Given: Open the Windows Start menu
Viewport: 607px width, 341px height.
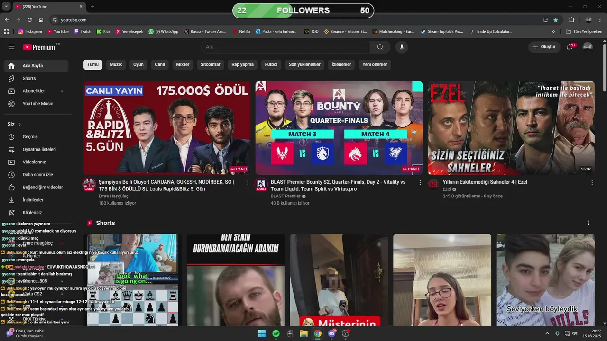Looking at the screenshot, I should [262, 333].
